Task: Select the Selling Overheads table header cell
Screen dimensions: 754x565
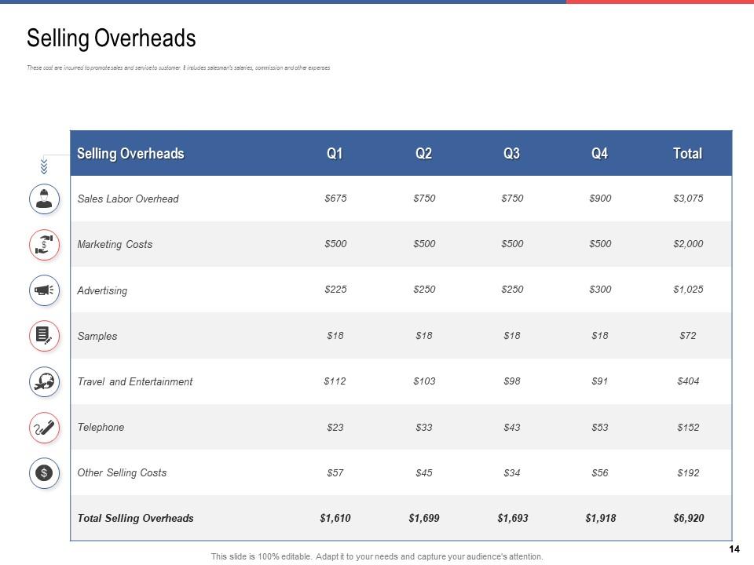Action: (x=130, y=154)
